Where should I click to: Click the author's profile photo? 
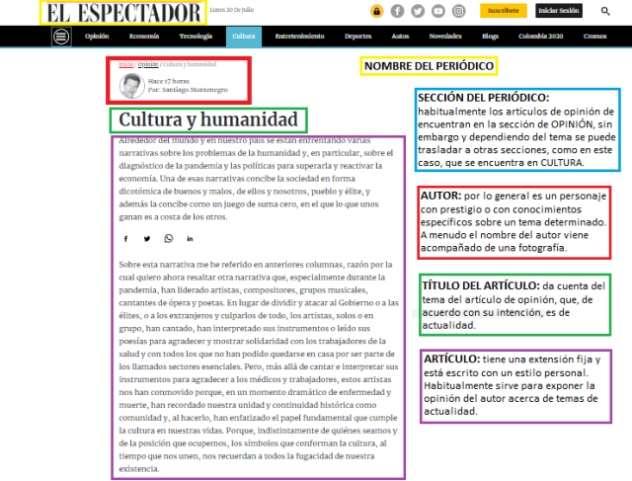(x=131, y=86)
